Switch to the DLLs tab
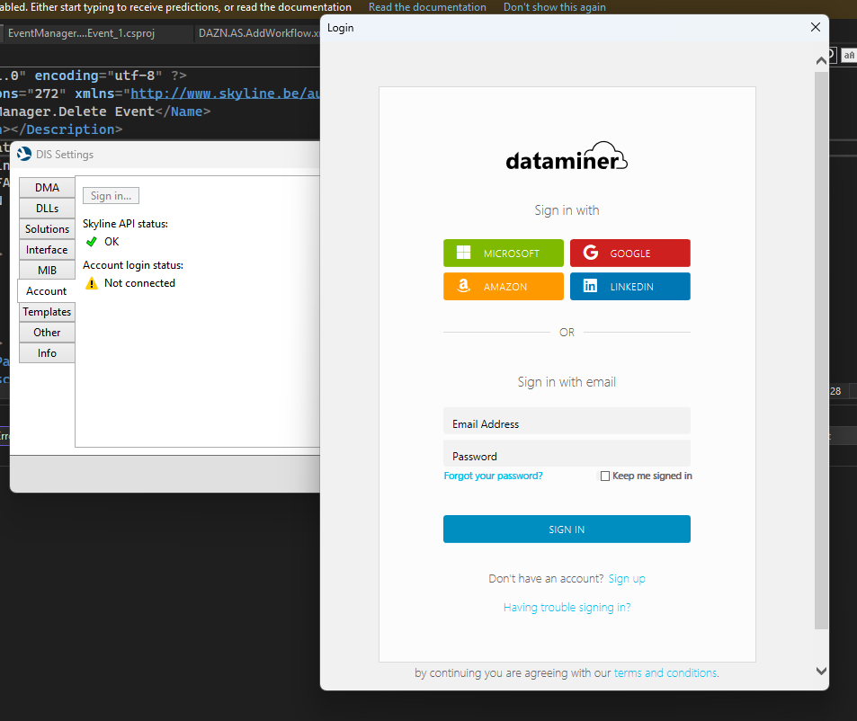The height and width of the screenshot is (721, 857). (x=47, y=208)
